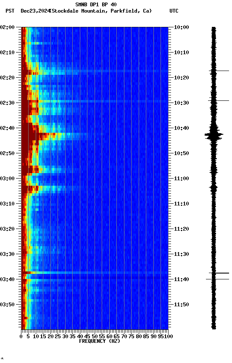Click the Stockdale Mountain, Parkfield, Ca location text
Screen dimensions: 232x363
(x=101, y=11)
